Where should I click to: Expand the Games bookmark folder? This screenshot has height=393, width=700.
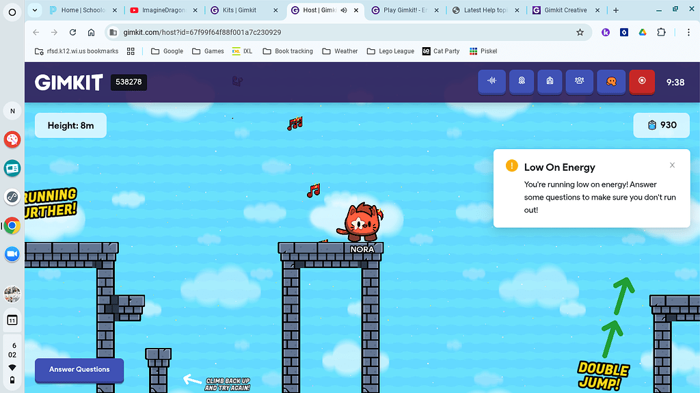pyautogui.click(x=208, y=51)
